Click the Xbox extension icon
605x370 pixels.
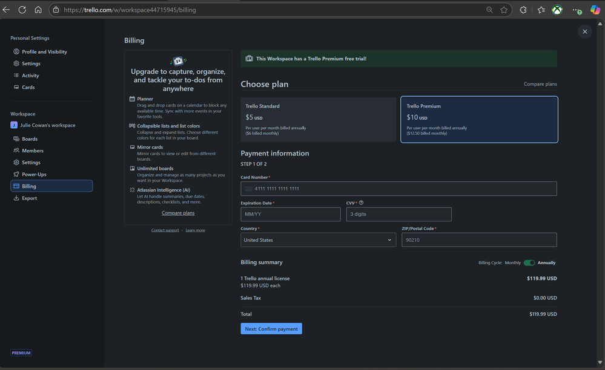click(x=557, y=10)
